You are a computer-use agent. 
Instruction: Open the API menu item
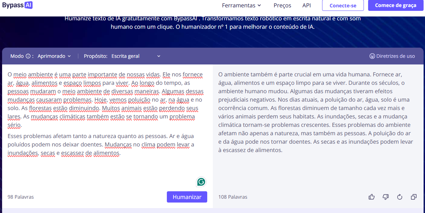pos(307,5)
